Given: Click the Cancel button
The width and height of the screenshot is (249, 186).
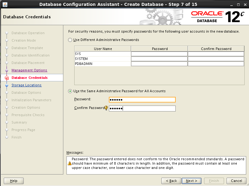Looking at the screenshot, I should (237, 181).
